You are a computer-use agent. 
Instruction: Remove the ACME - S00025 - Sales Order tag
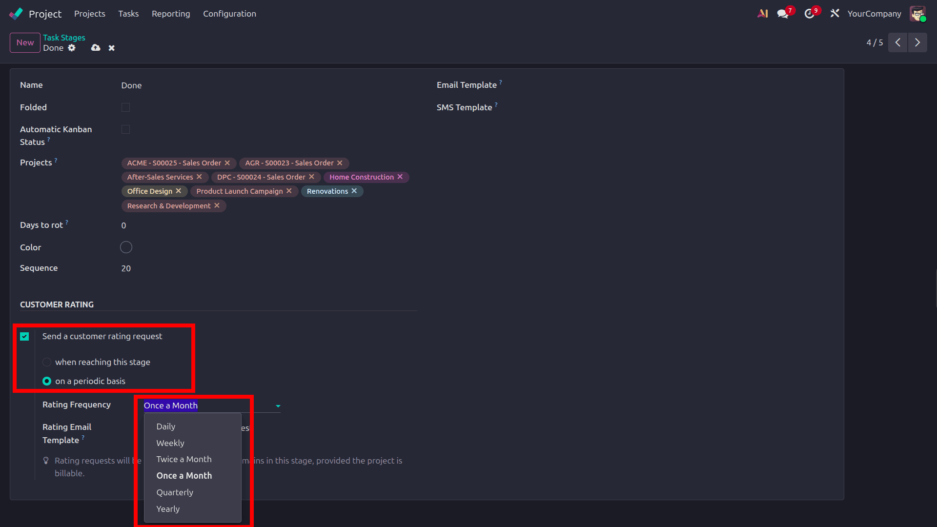pyautogui.click(x=227, y=163)
